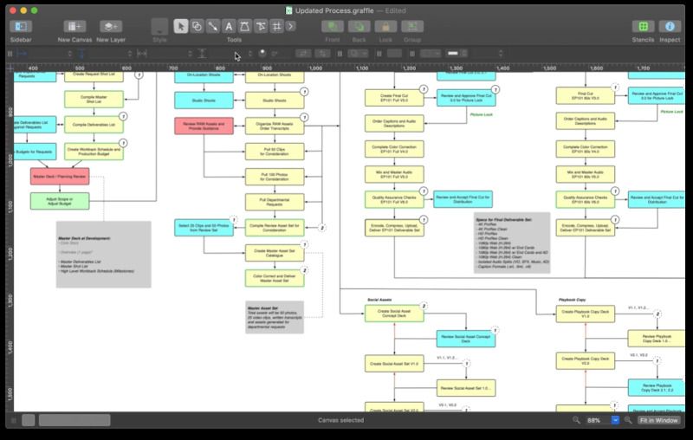This screenshot has width=693, height=440.
Task: Click Bring to Front button
Action: (x=333, y=27)
